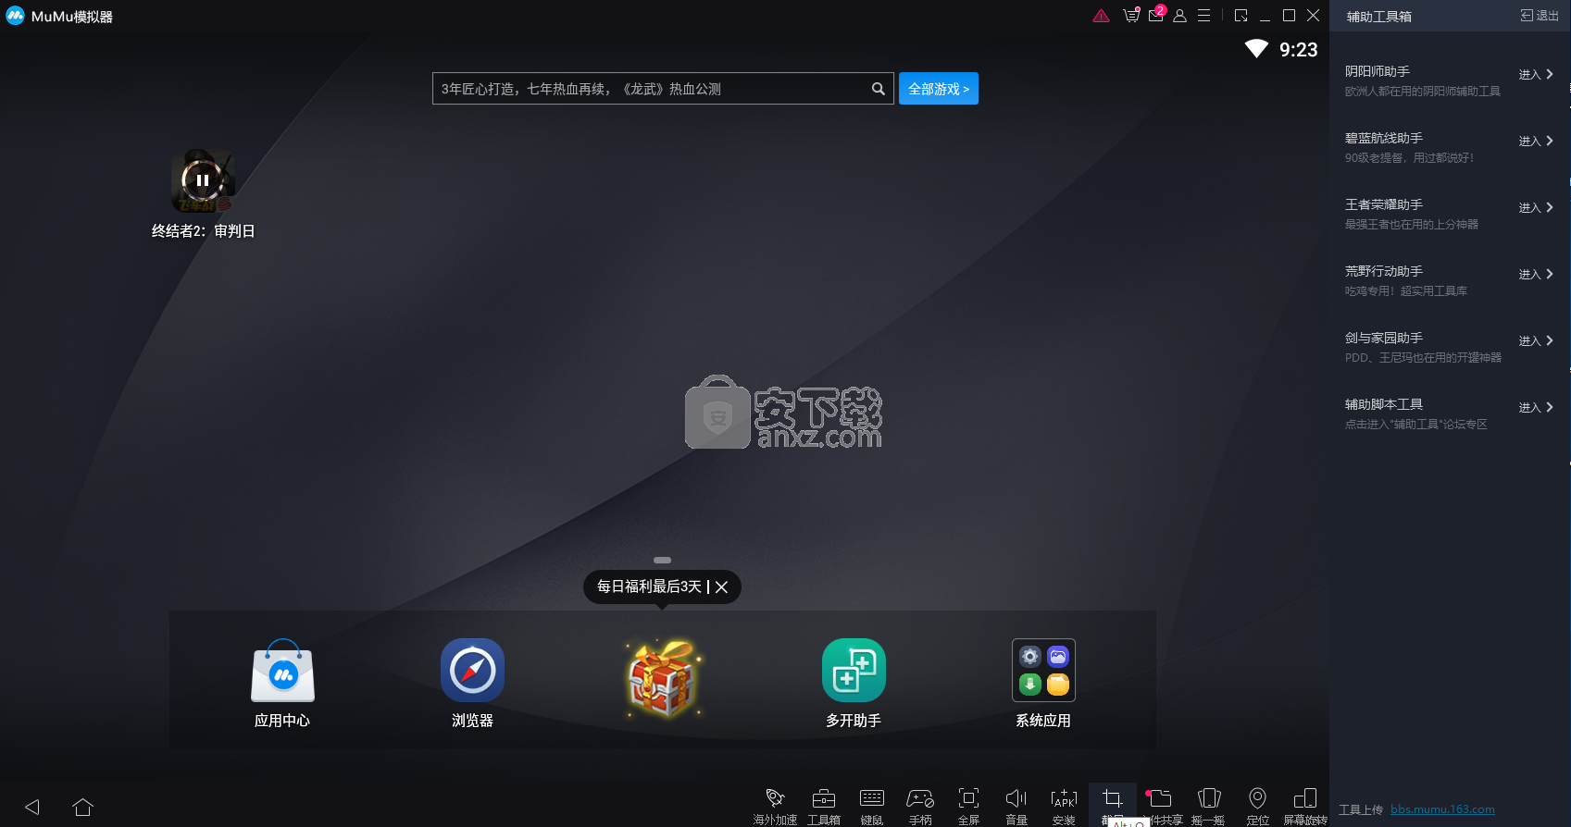Screen dimensions: 1571x827
Task: Click the search magnifier icon
Action: (x=878, y=89)
